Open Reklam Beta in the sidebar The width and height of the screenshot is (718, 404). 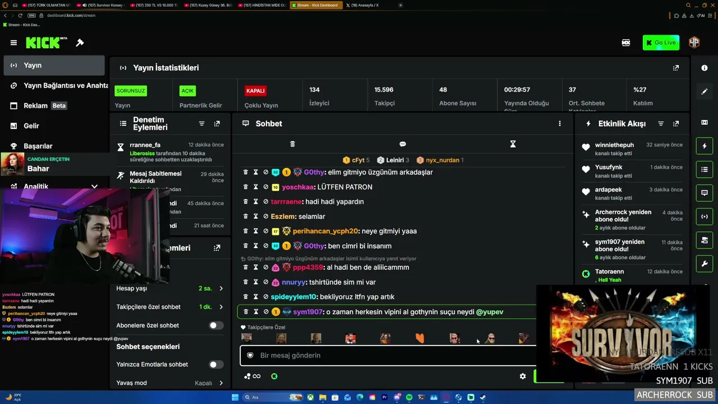point(54,105)
